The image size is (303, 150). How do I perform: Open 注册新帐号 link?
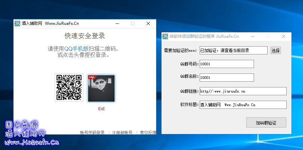pos(122,133)
